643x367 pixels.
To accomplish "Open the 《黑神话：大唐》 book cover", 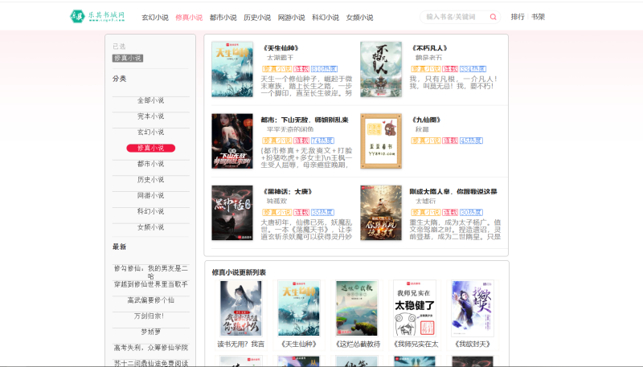I will [232, 213].
